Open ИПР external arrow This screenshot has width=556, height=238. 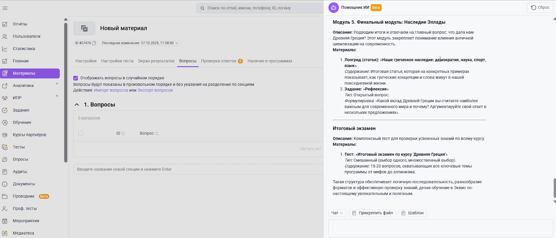coord(57,96)
